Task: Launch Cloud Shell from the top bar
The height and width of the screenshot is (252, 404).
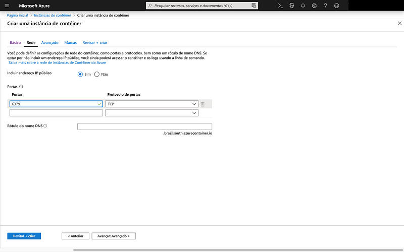Action: 280,6
